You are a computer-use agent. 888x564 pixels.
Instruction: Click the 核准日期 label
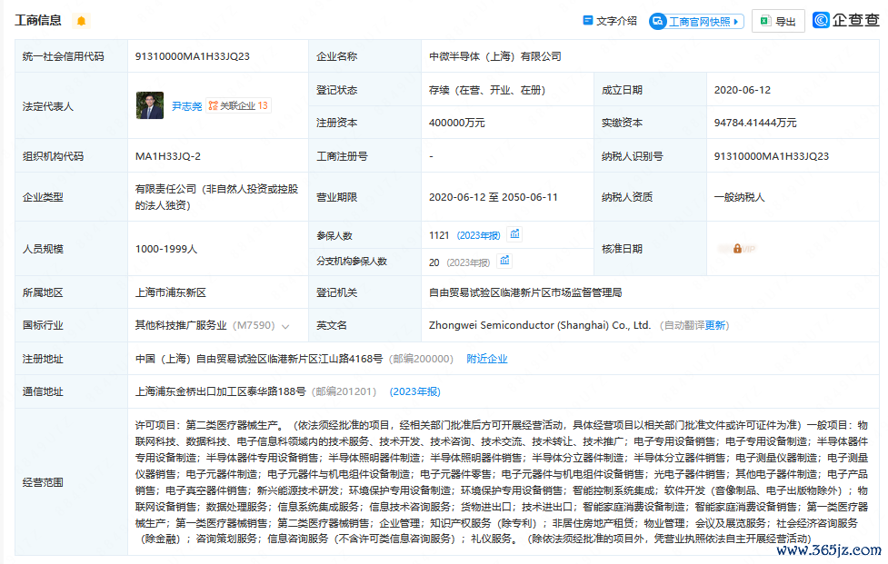[x=622, y=248]
